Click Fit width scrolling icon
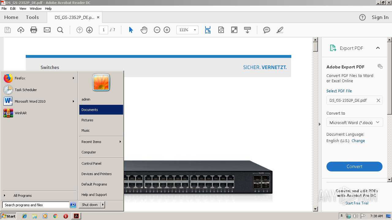Viewport: 392px width, 220px height. click(x=208, y=30)
